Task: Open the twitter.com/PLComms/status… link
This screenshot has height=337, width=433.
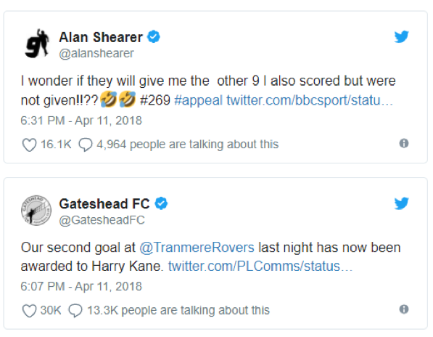Action: pos(260,267)
